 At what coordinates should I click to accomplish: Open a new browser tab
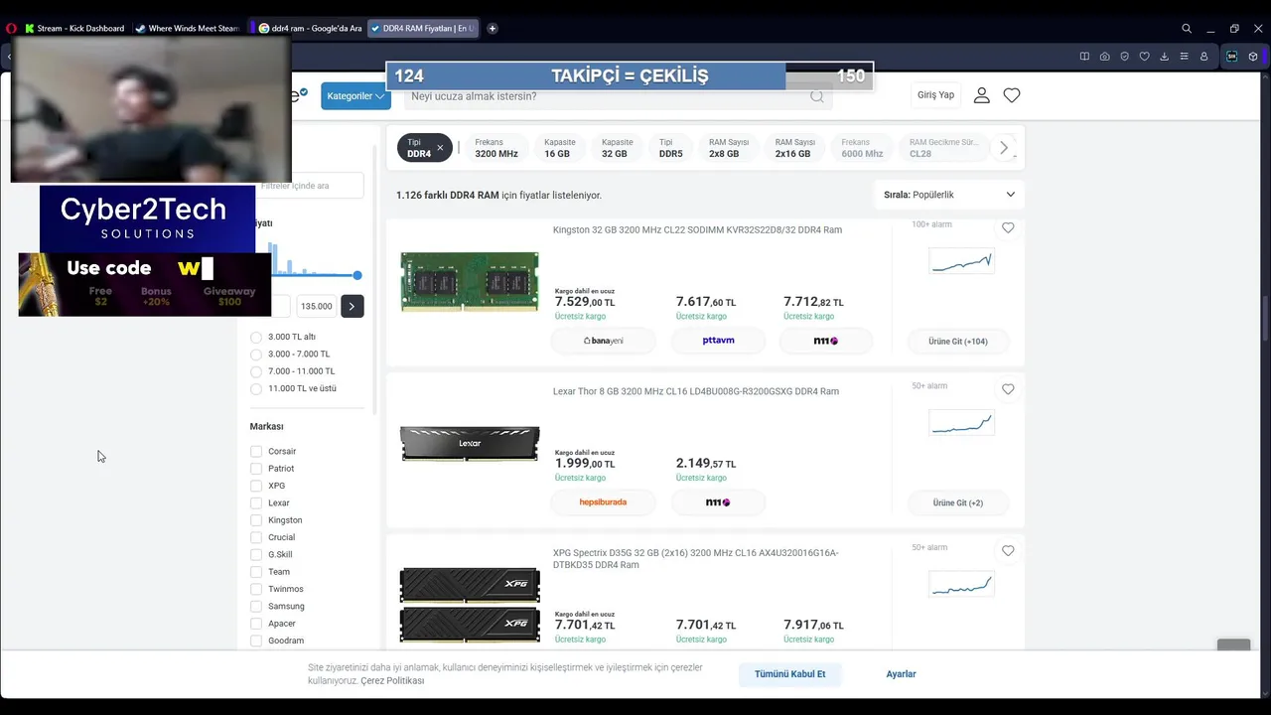point(492,29)
